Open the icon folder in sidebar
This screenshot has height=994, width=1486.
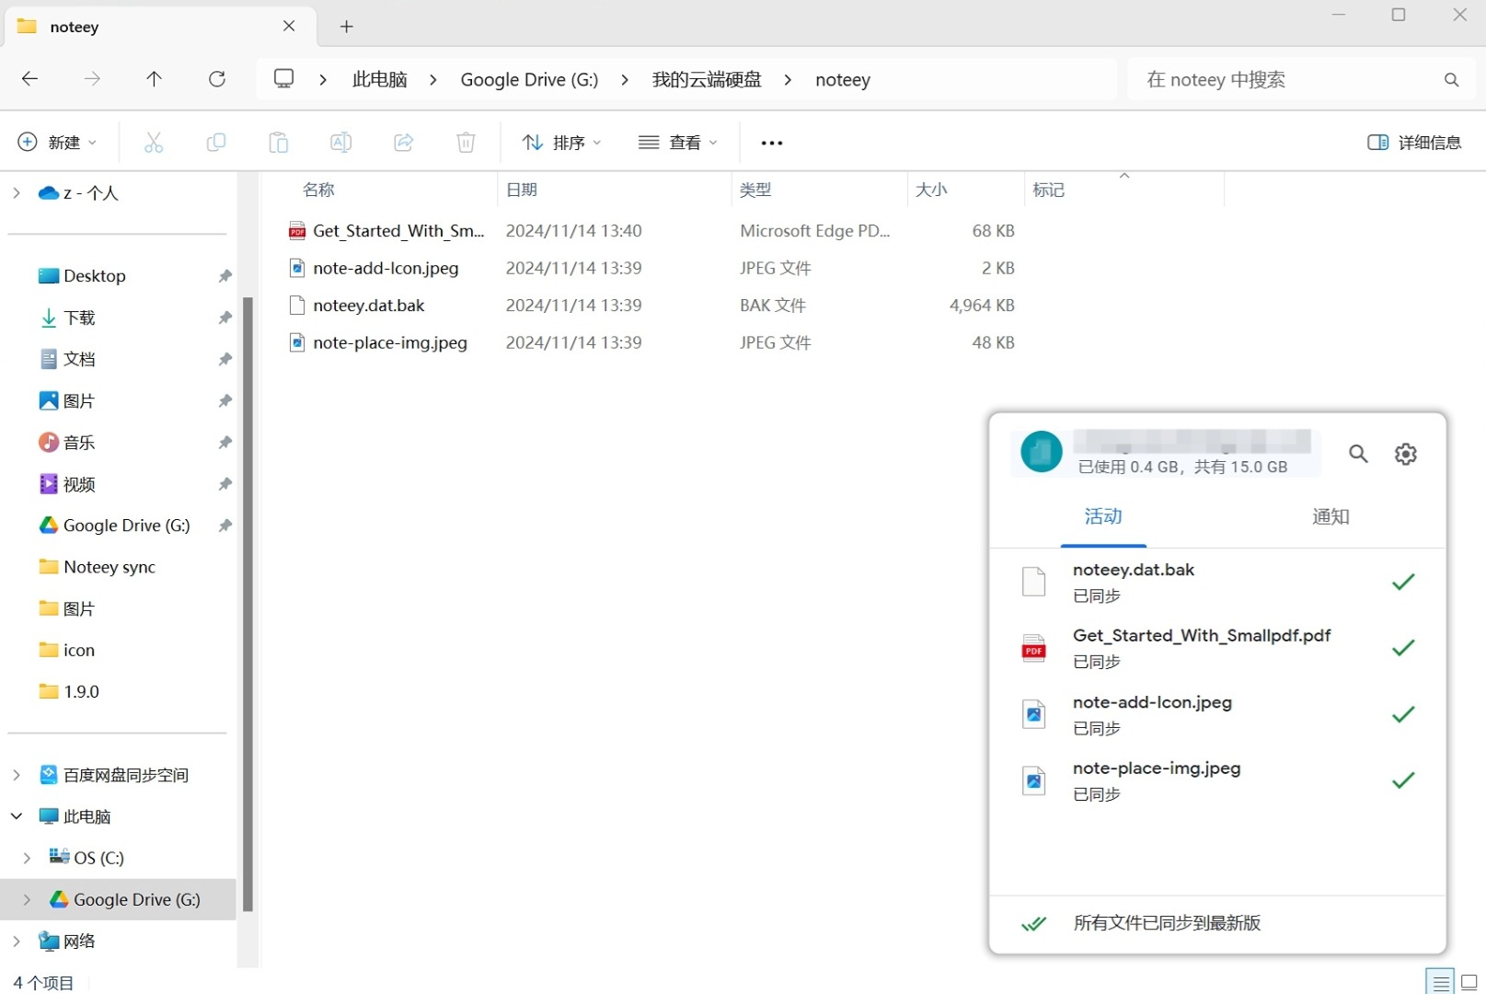(79, 650)
